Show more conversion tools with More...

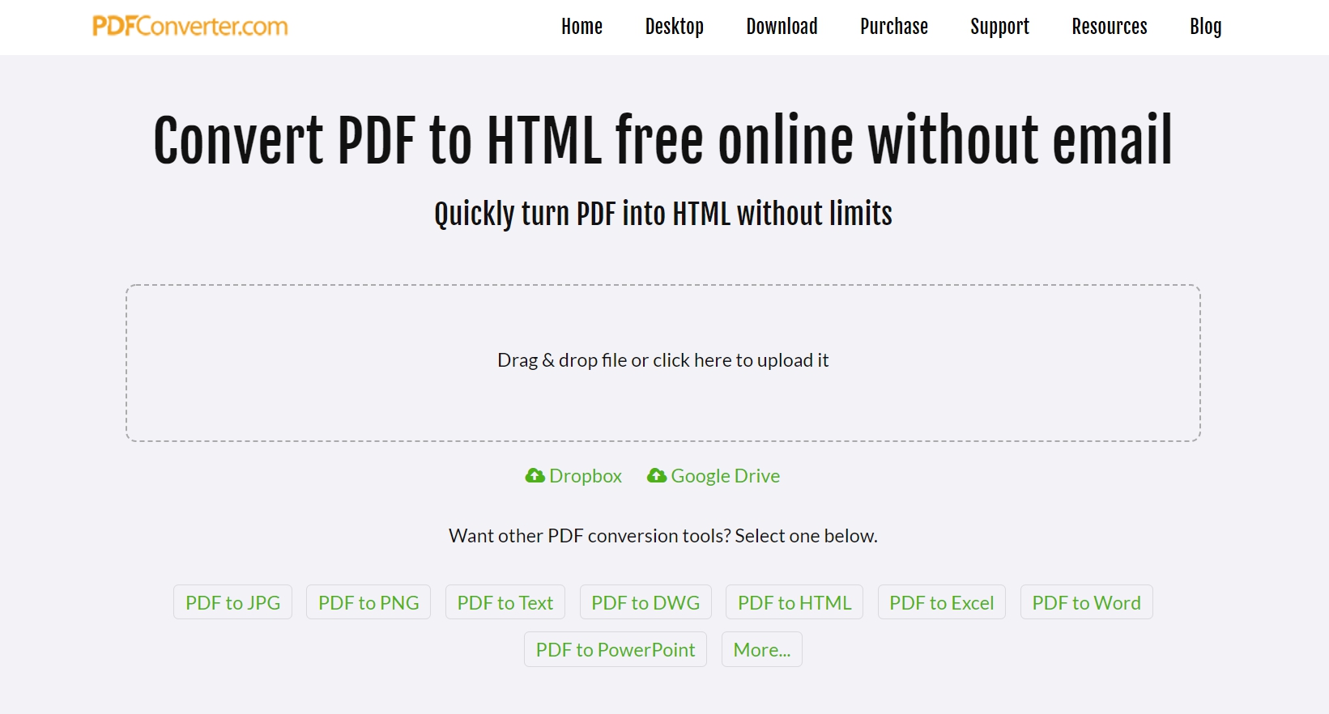(x=762, y=649)
